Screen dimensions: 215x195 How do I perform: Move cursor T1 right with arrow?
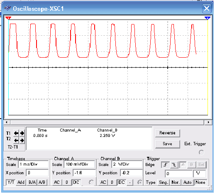tap(22, 133)
